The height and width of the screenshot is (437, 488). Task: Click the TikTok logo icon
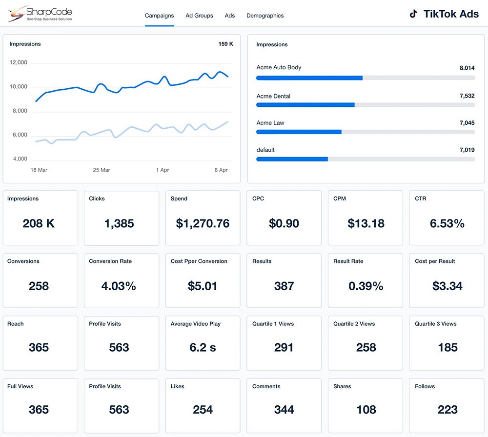413,14
